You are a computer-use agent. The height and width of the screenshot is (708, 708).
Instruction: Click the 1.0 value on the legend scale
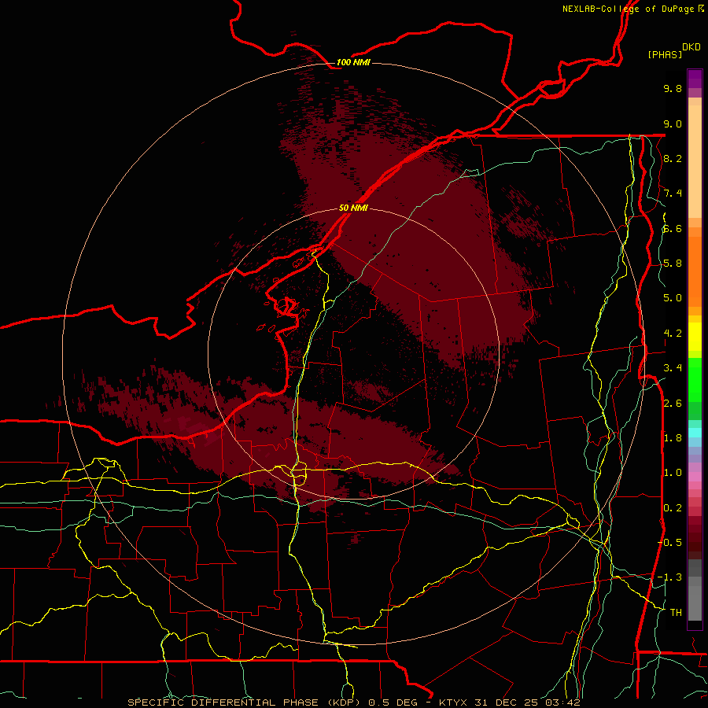point(673,473)
